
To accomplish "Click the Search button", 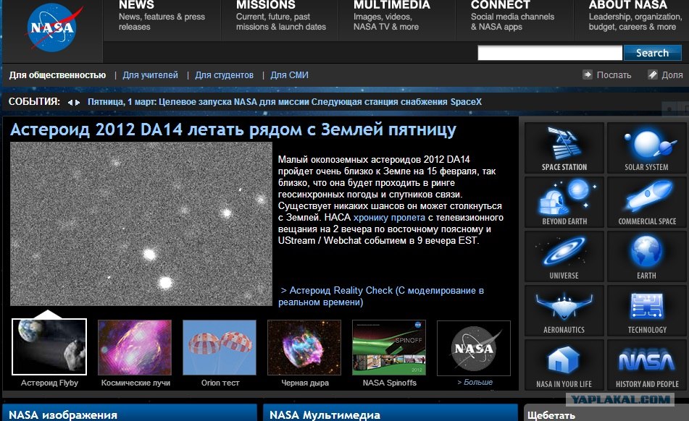I will [x=652, y=53].
